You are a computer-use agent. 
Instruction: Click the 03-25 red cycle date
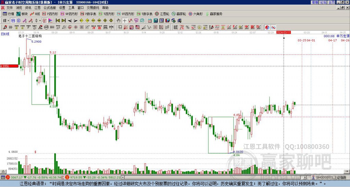[x=302, y=40]
